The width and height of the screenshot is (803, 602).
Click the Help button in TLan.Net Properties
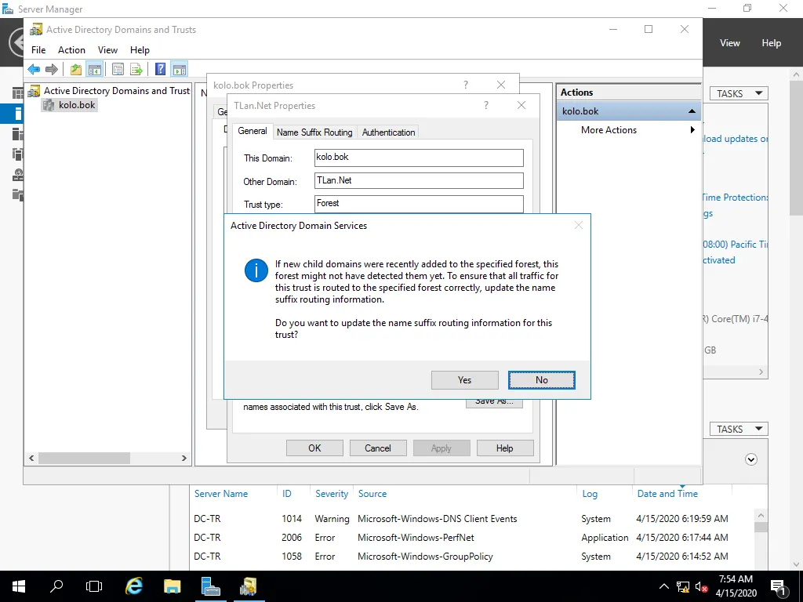coord(504,448)
